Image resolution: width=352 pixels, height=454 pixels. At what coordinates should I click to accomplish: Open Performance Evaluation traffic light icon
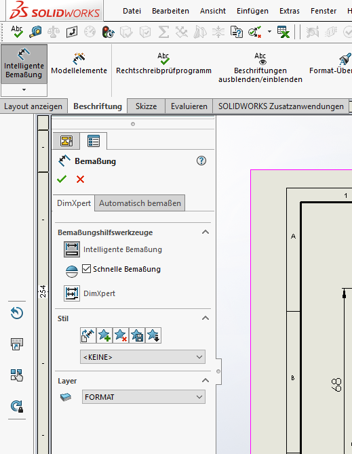tap(108, 32)
